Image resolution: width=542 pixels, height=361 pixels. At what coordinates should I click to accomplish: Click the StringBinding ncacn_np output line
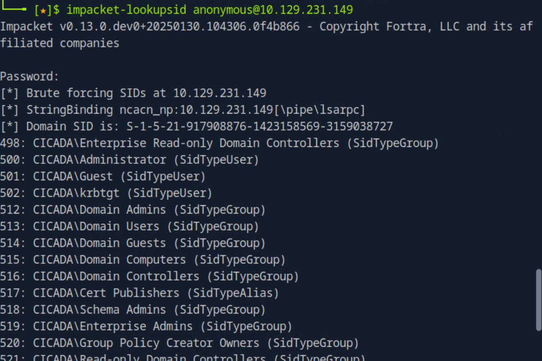pyautogui.click(x=183, y=110)
